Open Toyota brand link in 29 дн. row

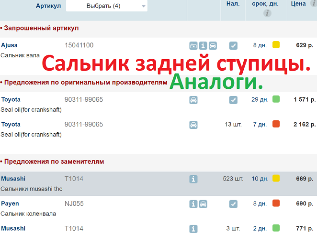(x=11, y=99)
